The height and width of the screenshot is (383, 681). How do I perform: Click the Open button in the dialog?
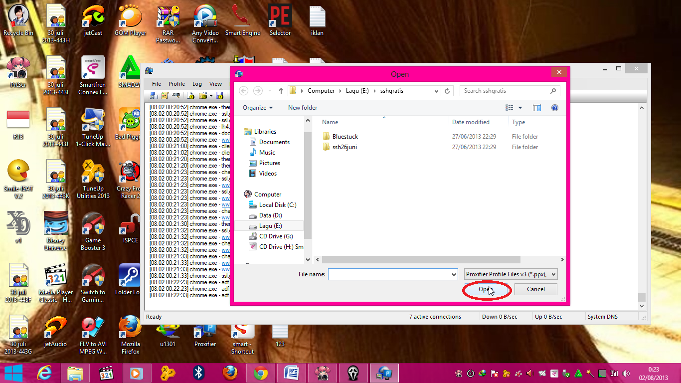486,289
